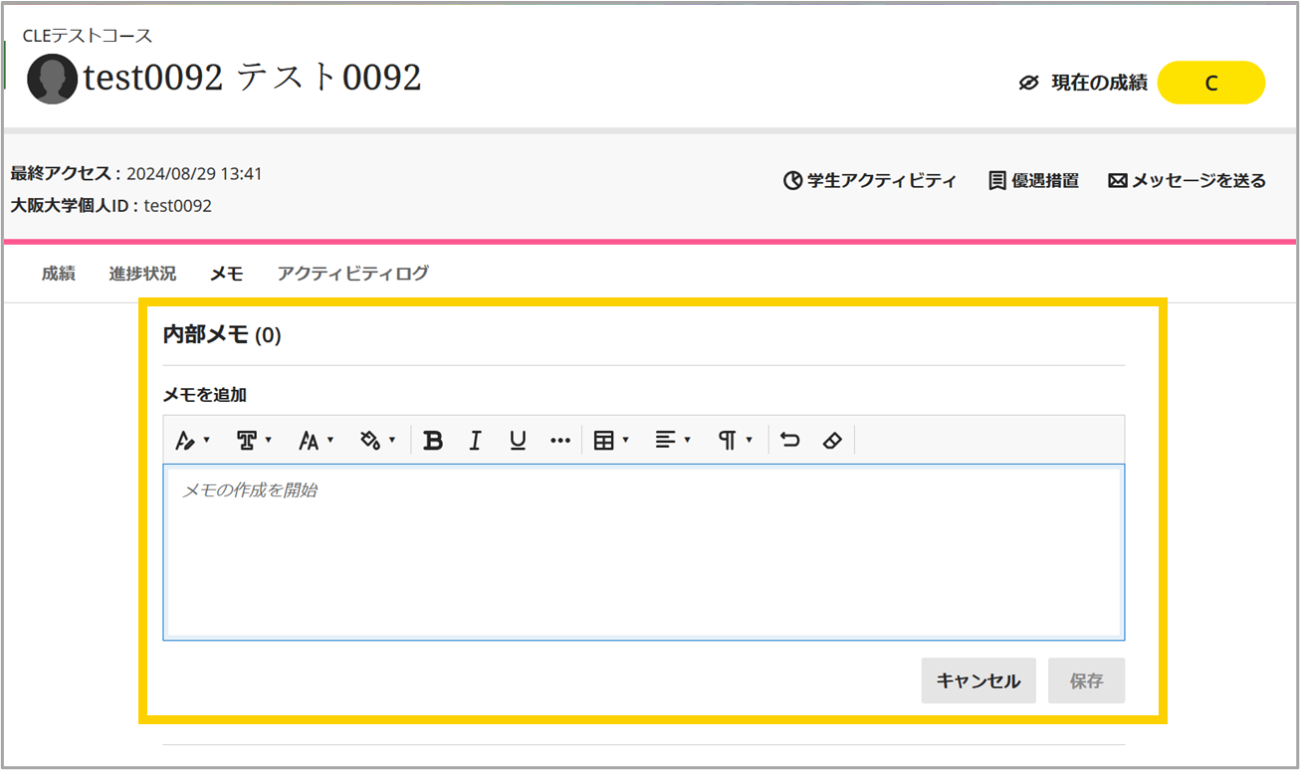The image size is (1300, 770).
Task: Click the 内部メモ (0) heading
Action: point(222,336)
